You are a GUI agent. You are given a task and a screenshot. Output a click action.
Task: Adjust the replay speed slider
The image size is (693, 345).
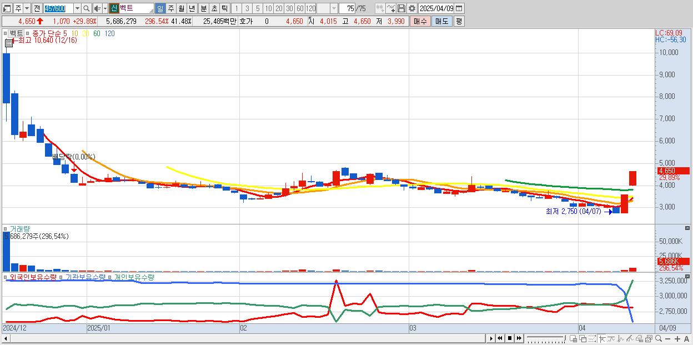coord(546,338)
